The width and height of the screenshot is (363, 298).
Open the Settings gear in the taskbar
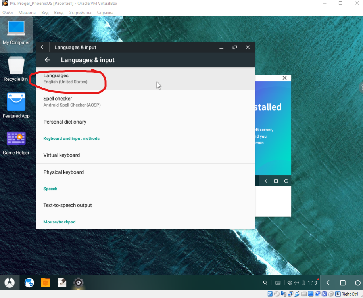pyautogui.click(x=78, y=283)
